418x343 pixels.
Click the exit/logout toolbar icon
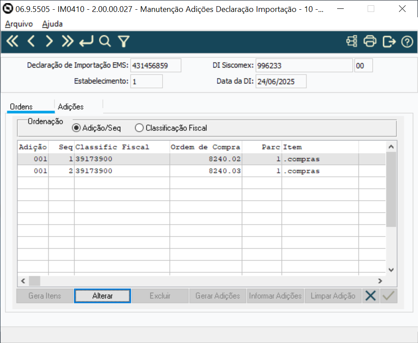(389, 42)
